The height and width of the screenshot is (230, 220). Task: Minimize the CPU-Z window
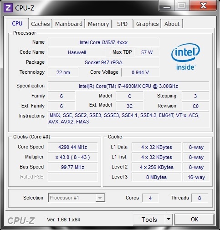(x=167, y=6)
